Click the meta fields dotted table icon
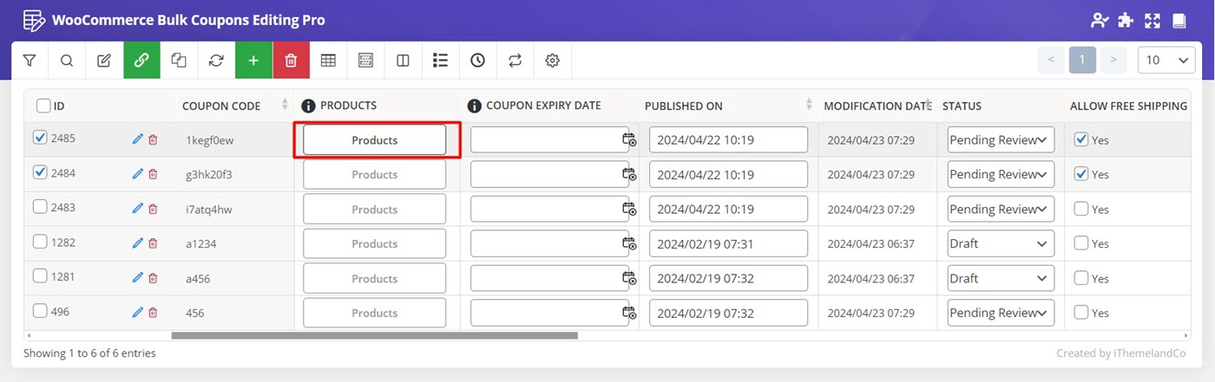The width and height of the screenshot is (1215, 382). (365, 61)
